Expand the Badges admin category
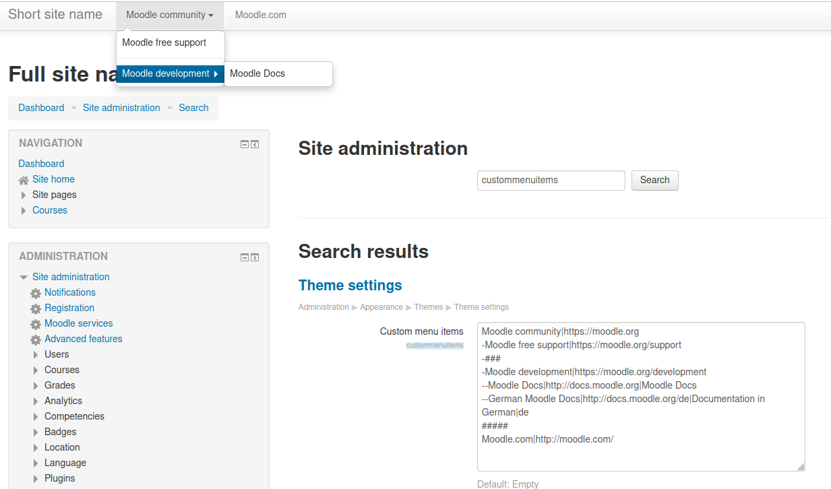831x489 pixels. (x=36, y=432)
